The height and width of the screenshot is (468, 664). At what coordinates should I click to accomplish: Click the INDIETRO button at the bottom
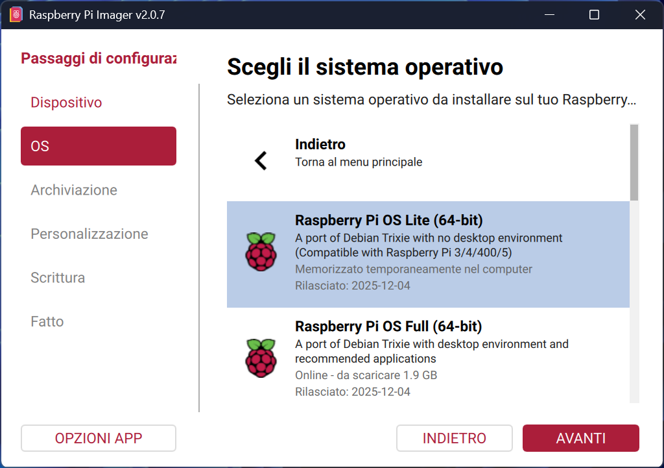tap(454, 438)
